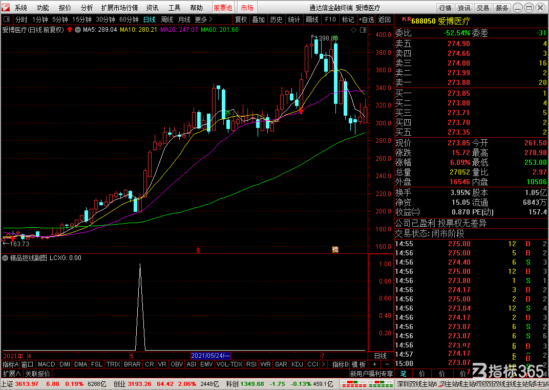Open the 系统 menu

click(20, 8)
